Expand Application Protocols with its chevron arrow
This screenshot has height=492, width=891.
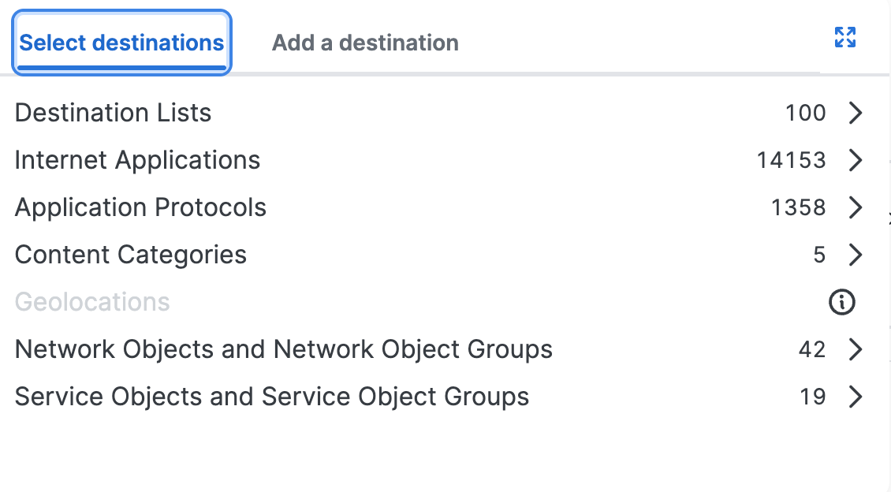[856, 207]
